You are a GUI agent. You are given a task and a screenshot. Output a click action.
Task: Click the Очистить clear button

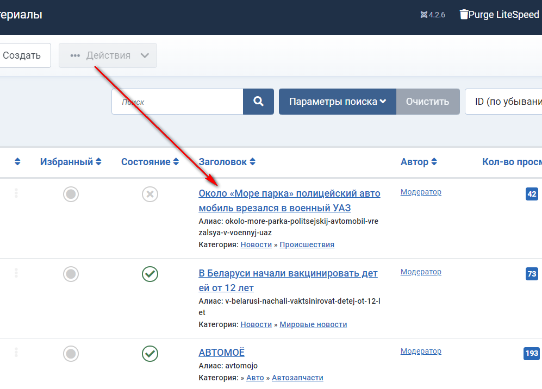click(x=427, y=102)
